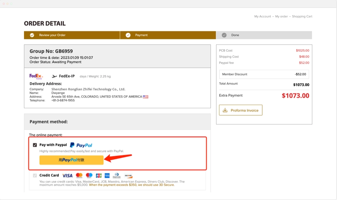Image resolution: width=337 pixels, height=200 pixels.
Task: Select the Done step
Action: pos(235,35)
